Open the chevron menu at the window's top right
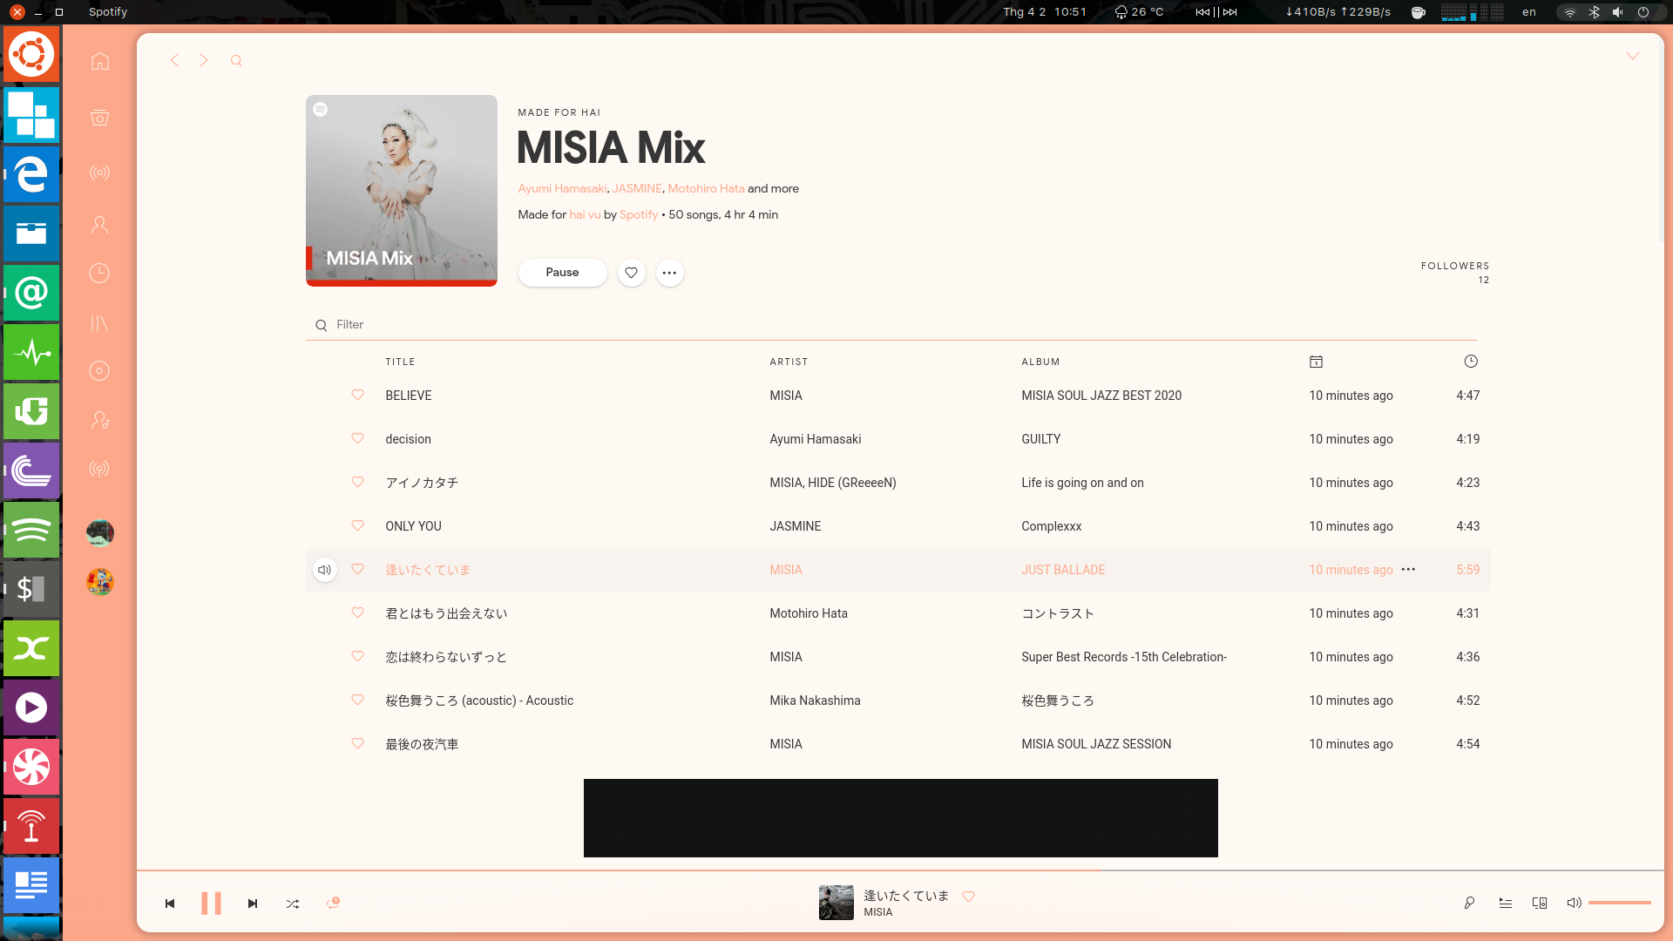 point(1633,57)
